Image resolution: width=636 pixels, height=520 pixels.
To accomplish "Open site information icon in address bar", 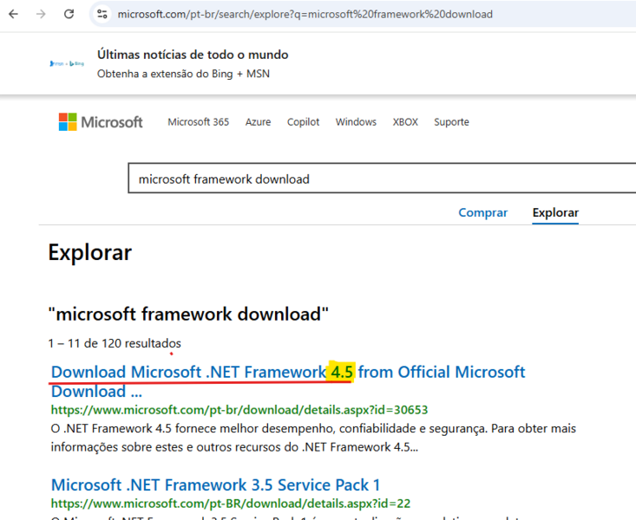I will click(102, 14).
